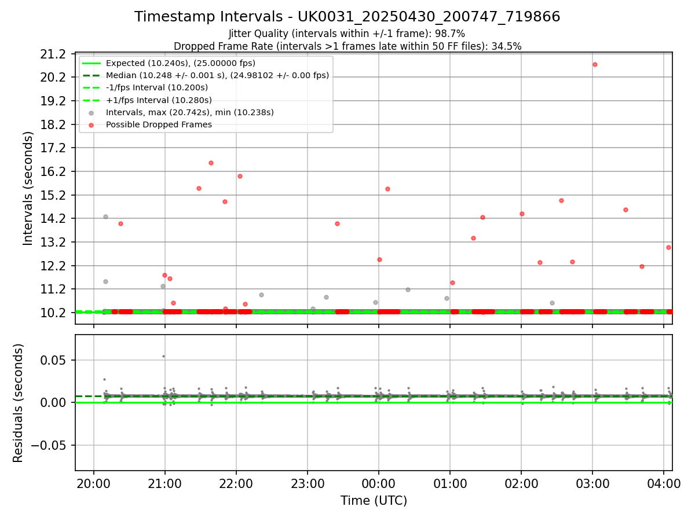The width and height of the screenshot is (695, 521).
Task: Click the 'Residuals (seconds)' y-axis label
Action: pos(18,403)
